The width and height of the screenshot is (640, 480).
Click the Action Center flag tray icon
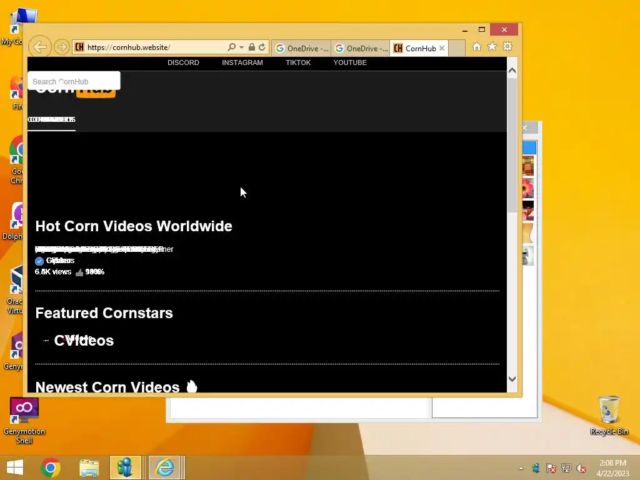click(551, 468)
